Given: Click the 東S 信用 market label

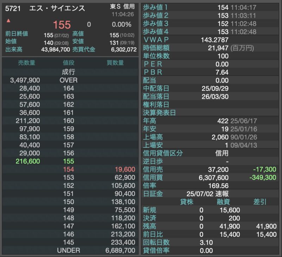Looking at the screenshot, I should pos(122,7).
